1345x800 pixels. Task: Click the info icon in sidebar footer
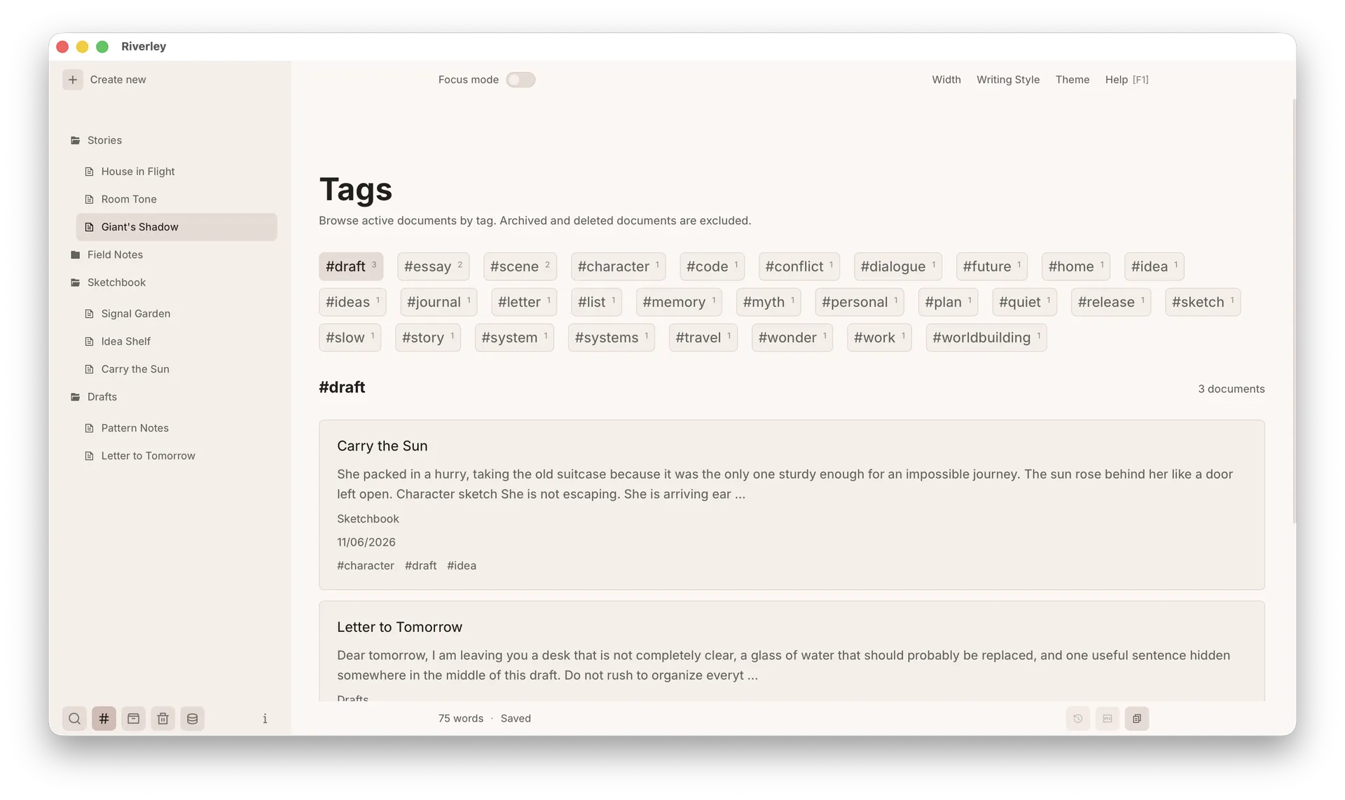(265, 719)
